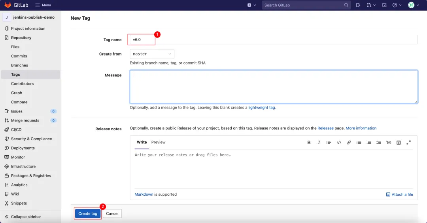Open the Merge requests top bar dropdown
The height and width of the screenshot is (223, 427).
coord(371,5)
